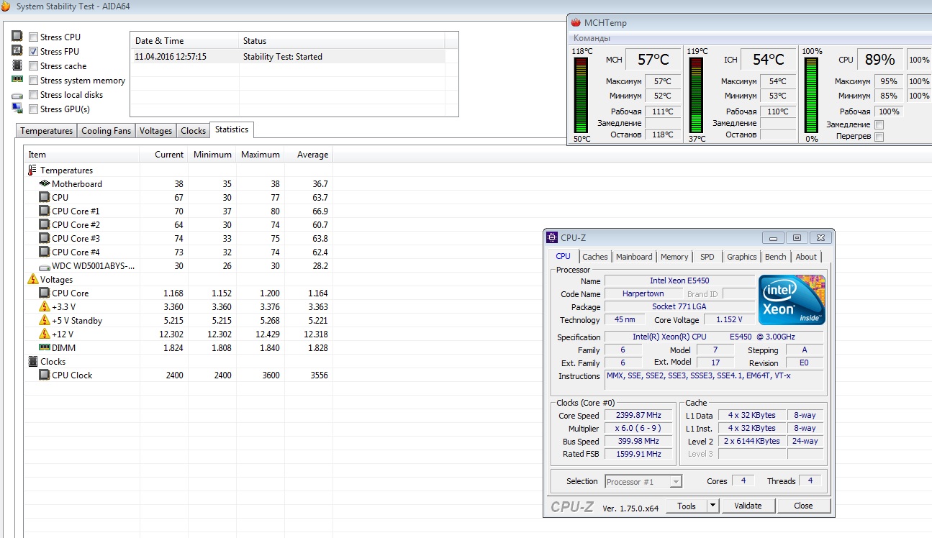The height and width of the screenshot is (538, 932).
Task: Enable the Stress cache checkbox
Action: pos(33,65)
